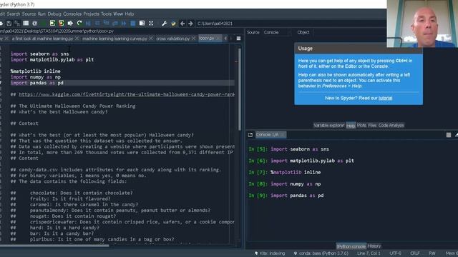Click 'Kite: indexing' status bar entry

(x=270, y=253)
